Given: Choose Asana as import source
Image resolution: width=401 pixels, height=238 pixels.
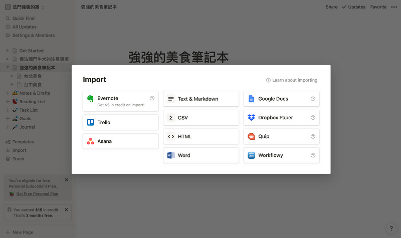Looking at the screenshot, I should click(120, 141).
